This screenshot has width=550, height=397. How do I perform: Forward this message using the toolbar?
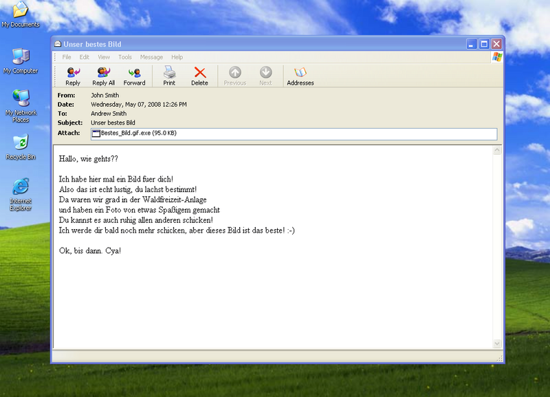click(x=134, y=76)
